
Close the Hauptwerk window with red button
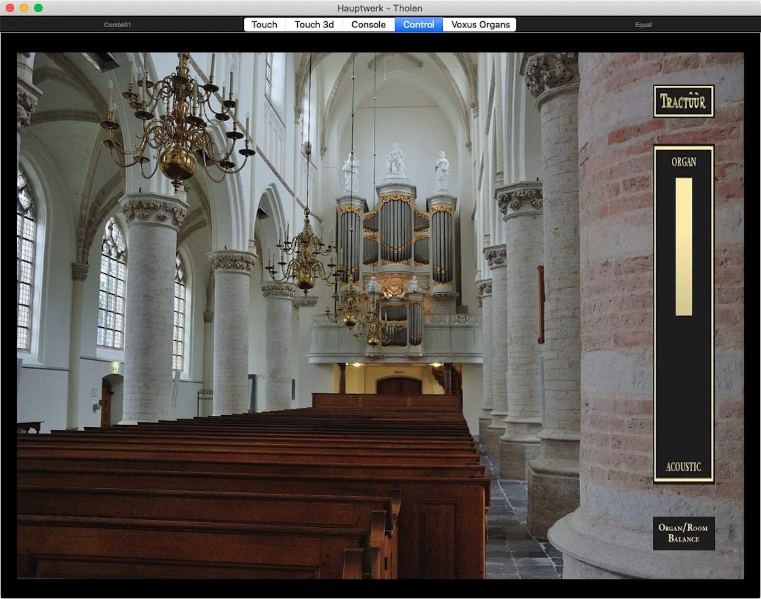10,8
